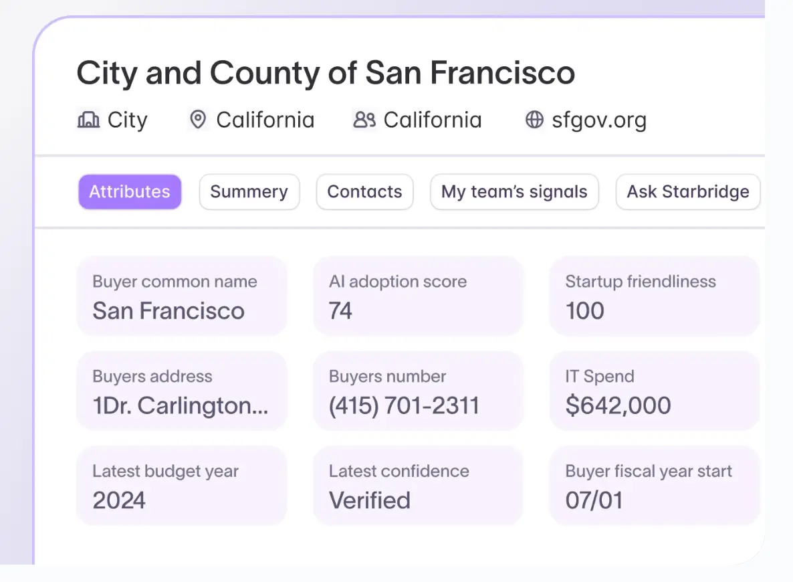This screenshot has height=582, width=793.
Task: Click the Buyer common name card
Action: 182,296
